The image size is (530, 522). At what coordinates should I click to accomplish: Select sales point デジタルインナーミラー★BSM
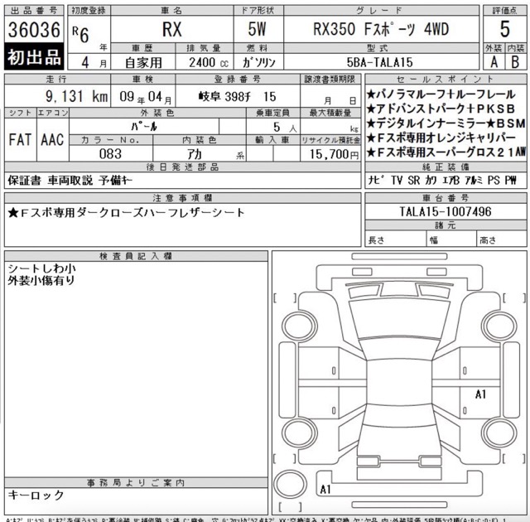pos(446,123)
